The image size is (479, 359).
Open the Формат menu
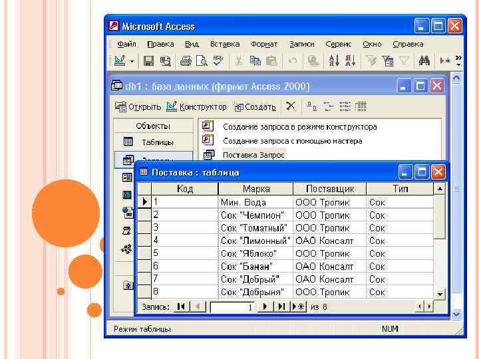(264, 45)
